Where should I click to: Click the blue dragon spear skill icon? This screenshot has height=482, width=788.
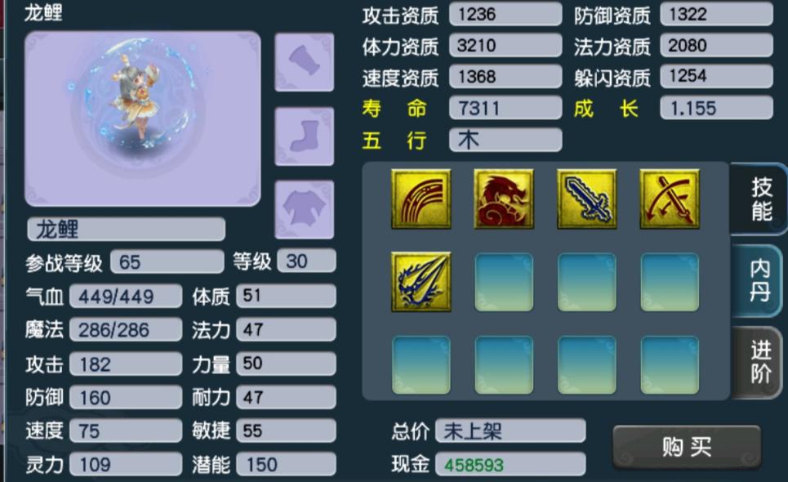421,282
